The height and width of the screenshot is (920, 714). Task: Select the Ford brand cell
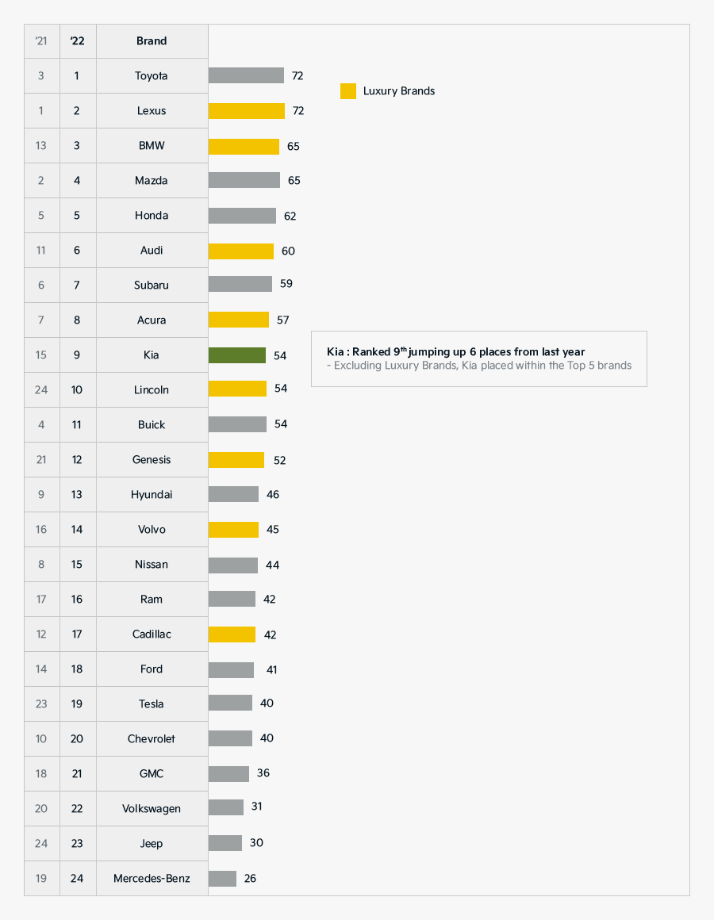(x=152, y=669)
